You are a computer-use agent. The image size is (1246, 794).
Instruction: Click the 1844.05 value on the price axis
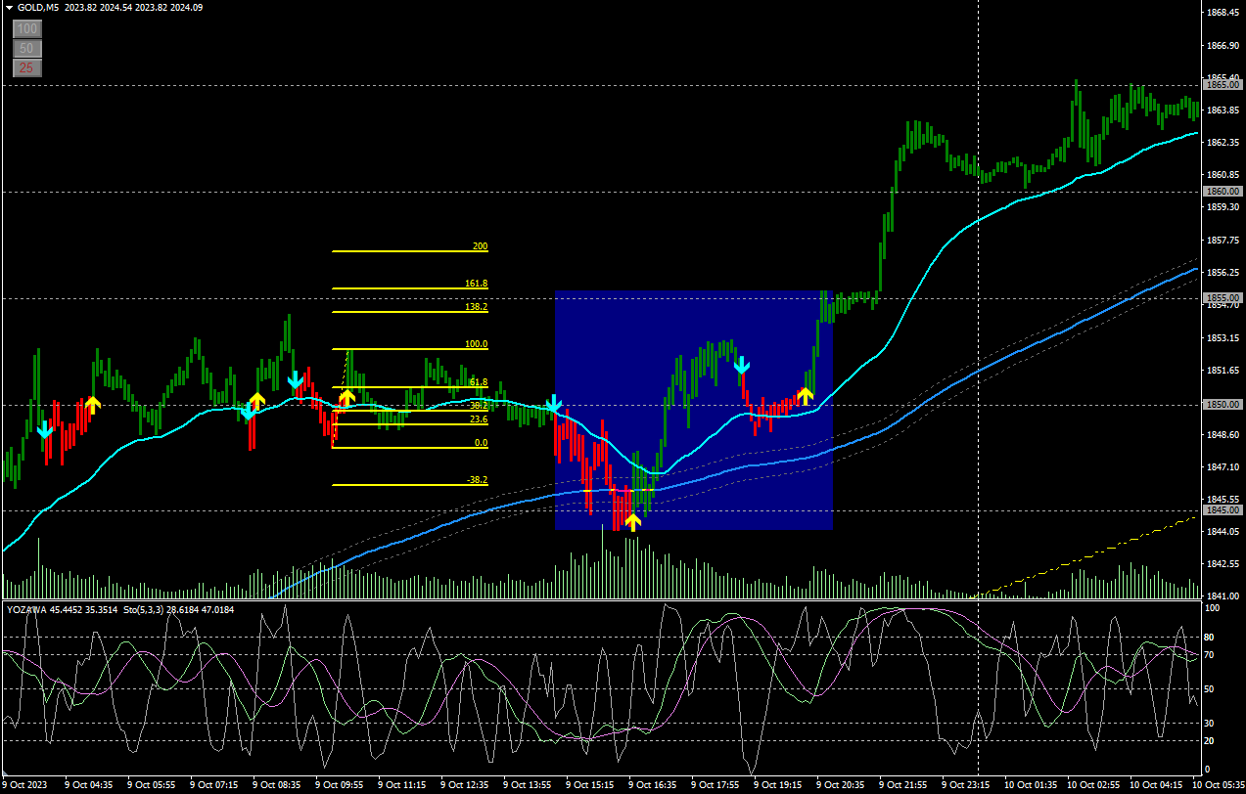1224,532
